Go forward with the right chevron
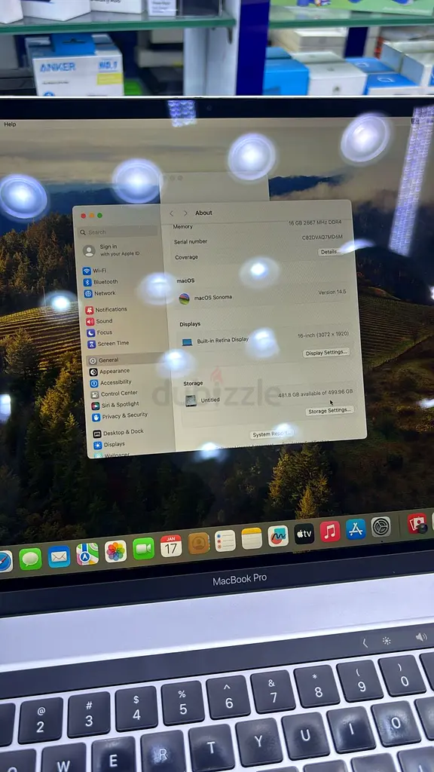Viewport: 434px width, 772px height. [x=185, y=213]
